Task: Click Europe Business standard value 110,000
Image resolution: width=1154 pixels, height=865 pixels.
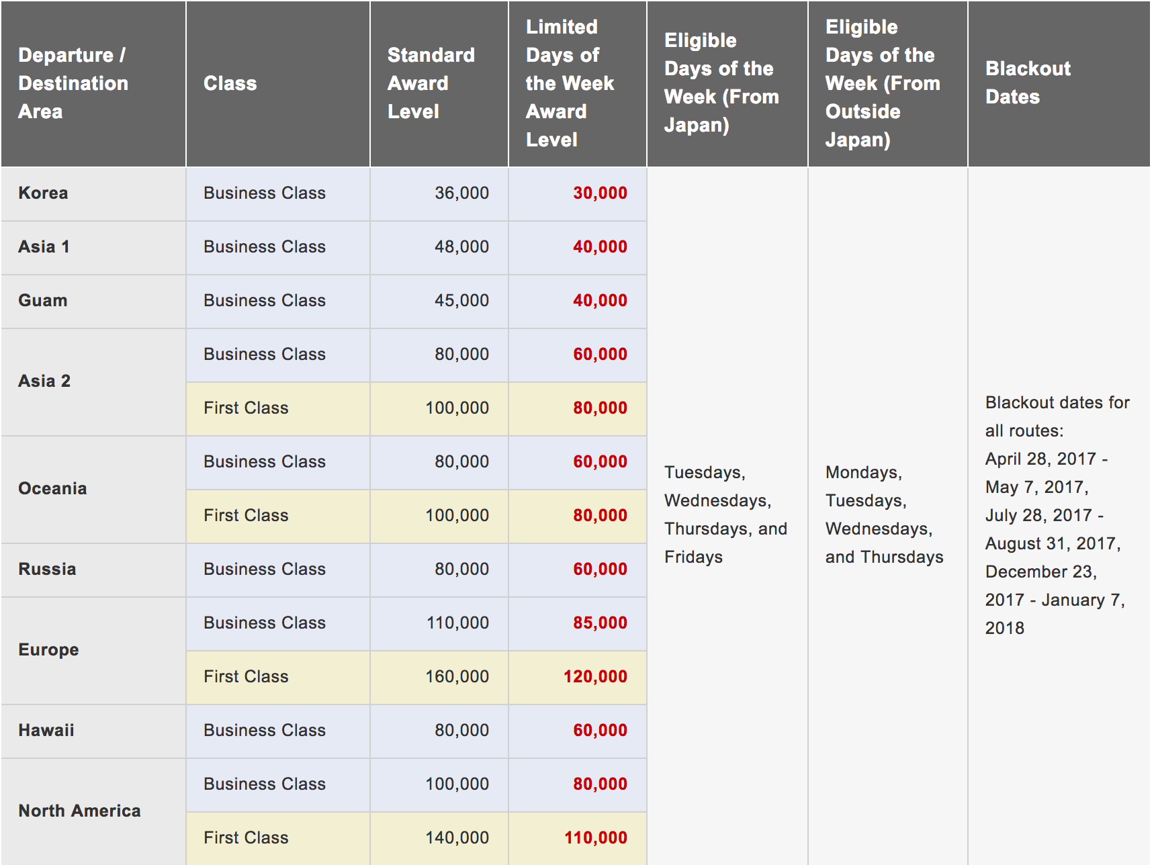Action: 458,623
